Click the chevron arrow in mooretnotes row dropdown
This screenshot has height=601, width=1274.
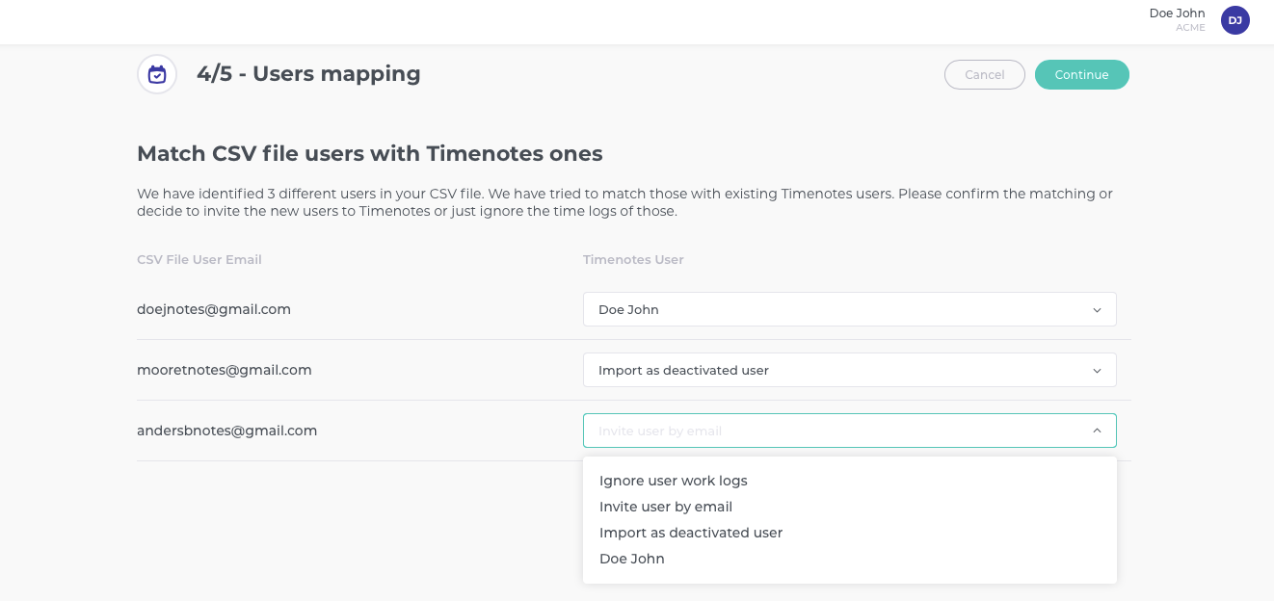pos(1097,371)
